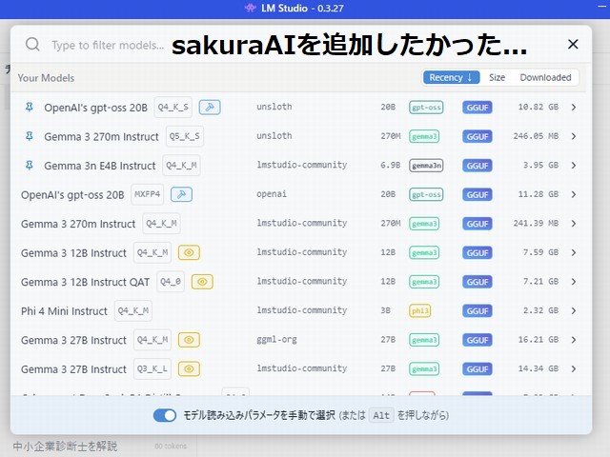610x457 pixels.
Task: Click GGUF badge on 7.21 GB row
Action: [x=478, y=282]
